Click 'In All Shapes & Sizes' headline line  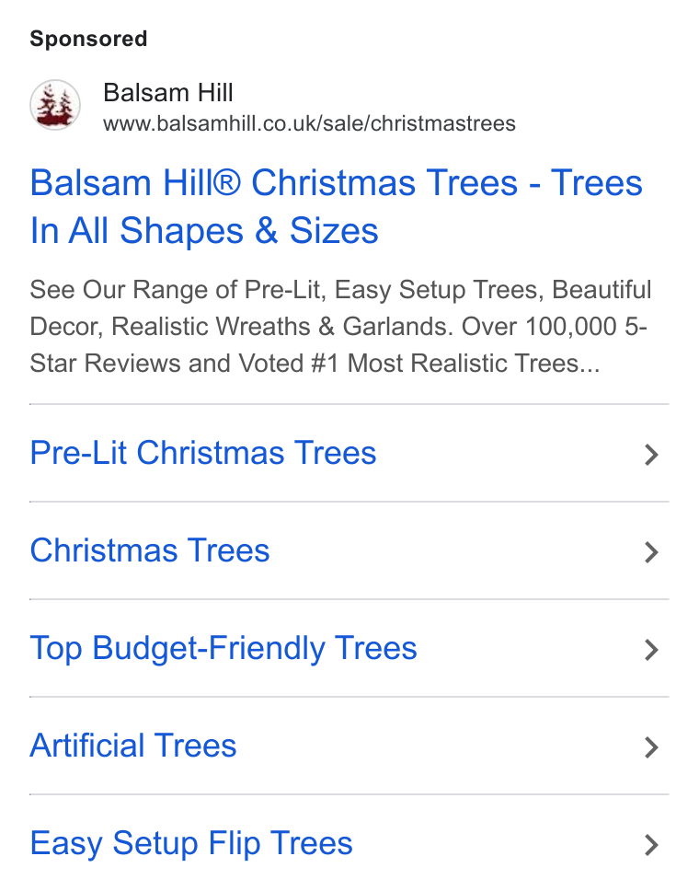[x=204, y=231]
